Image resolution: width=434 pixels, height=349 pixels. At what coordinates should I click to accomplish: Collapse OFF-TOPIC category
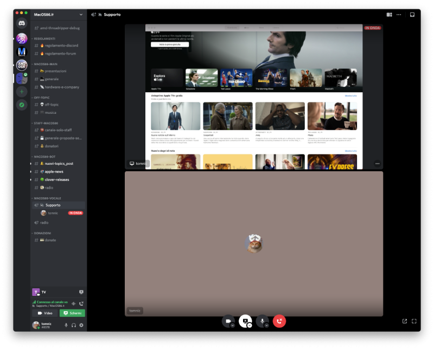(x=42, y=98)
